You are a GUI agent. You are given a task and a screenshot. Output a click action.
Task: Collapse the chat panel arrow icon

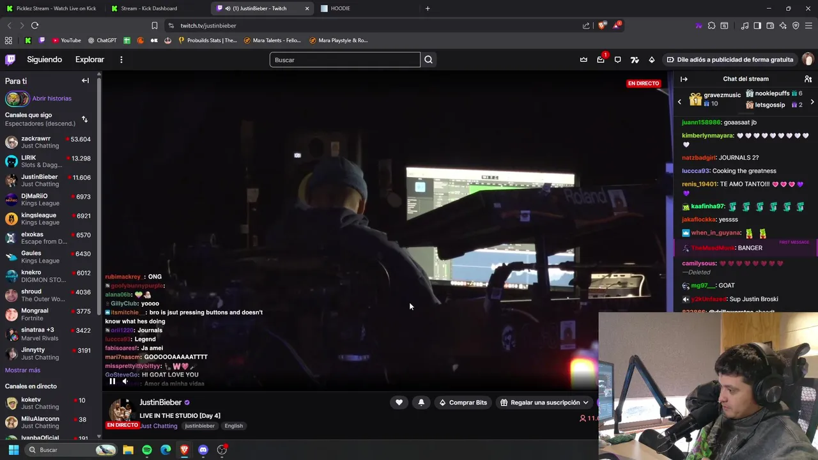pos(684,79)
